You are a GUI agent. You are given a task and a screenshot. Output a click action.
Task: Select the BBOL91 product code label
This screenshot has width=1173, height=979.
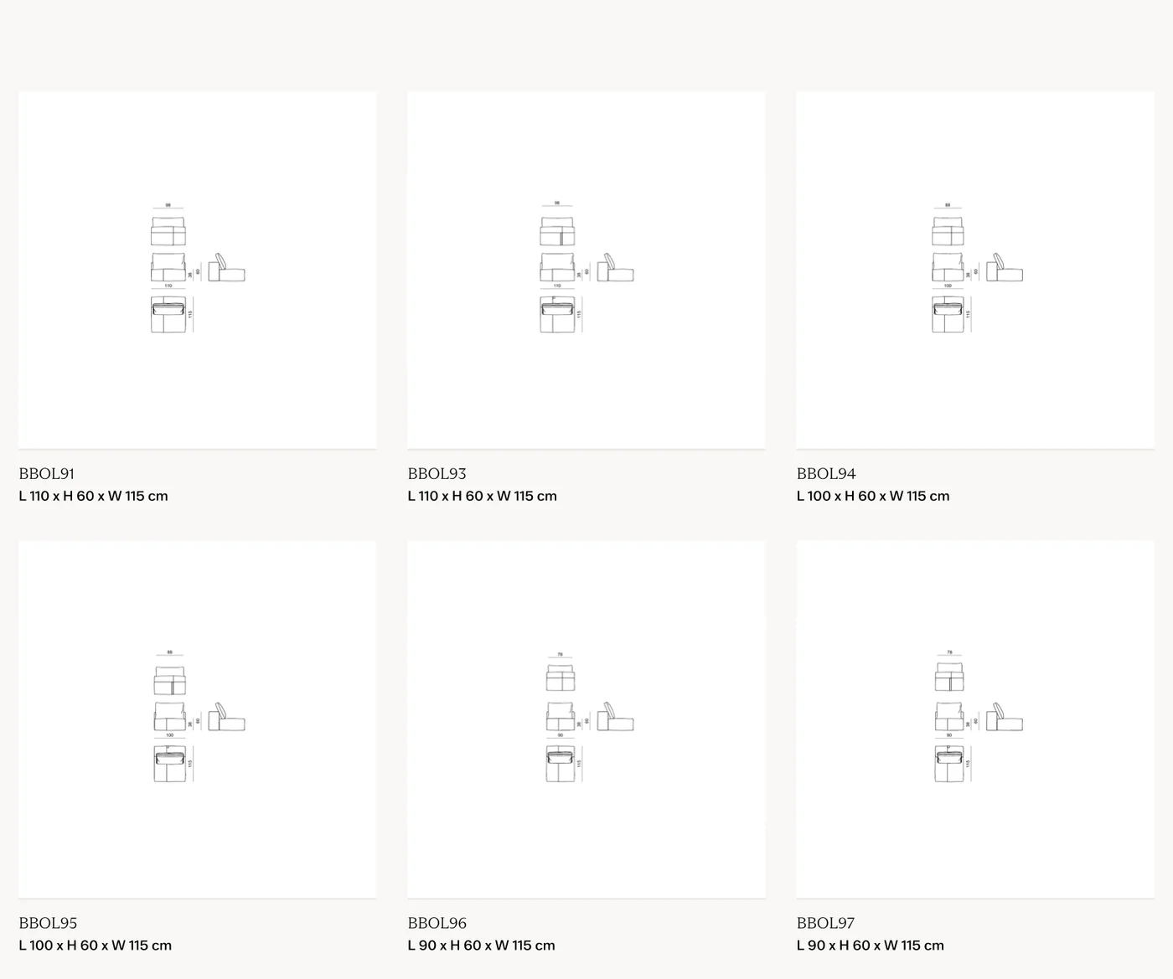(x=47, y=474)
